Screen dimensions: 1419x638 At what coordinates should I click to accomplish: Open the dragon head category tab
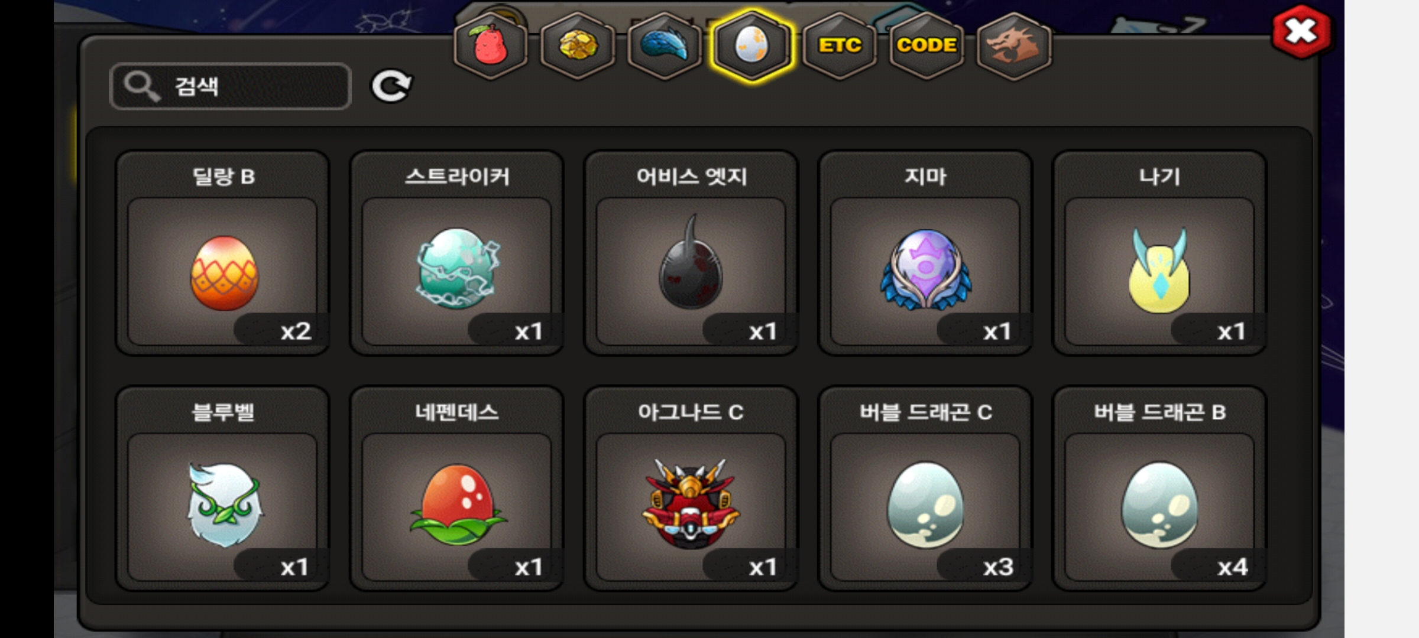1013,45
